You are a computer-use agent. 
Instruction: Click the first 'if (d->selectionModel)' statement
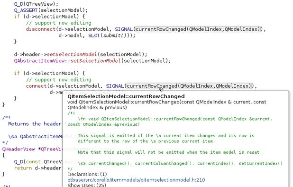(49, 17)
